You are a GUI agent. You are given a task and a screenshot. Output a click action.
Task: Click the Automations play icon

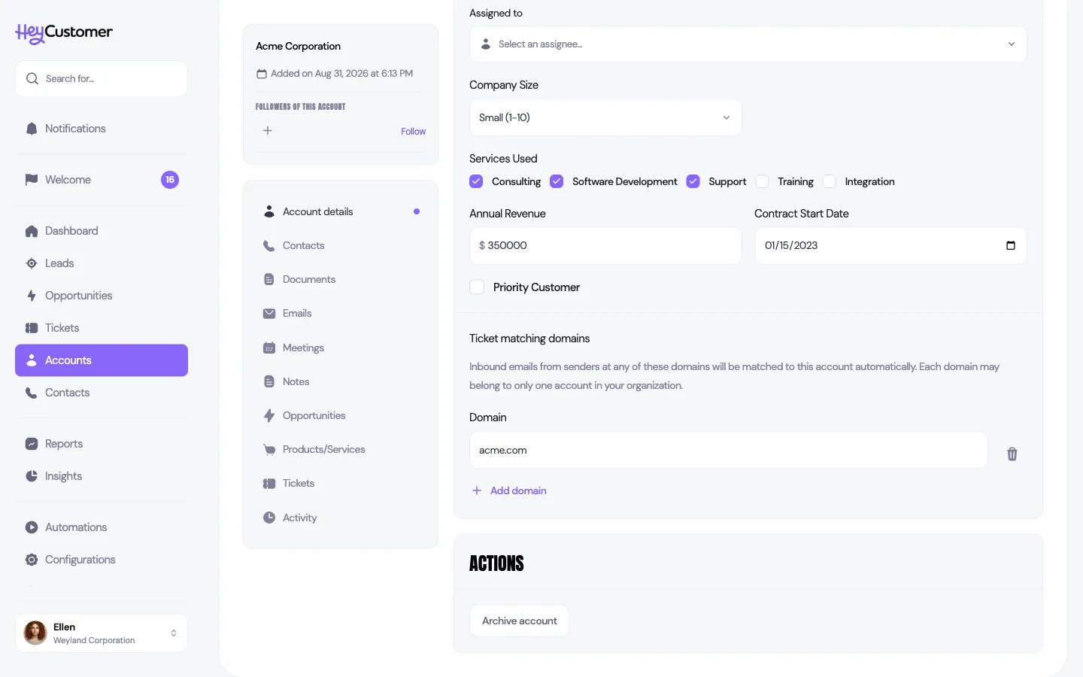coord(32,527)
